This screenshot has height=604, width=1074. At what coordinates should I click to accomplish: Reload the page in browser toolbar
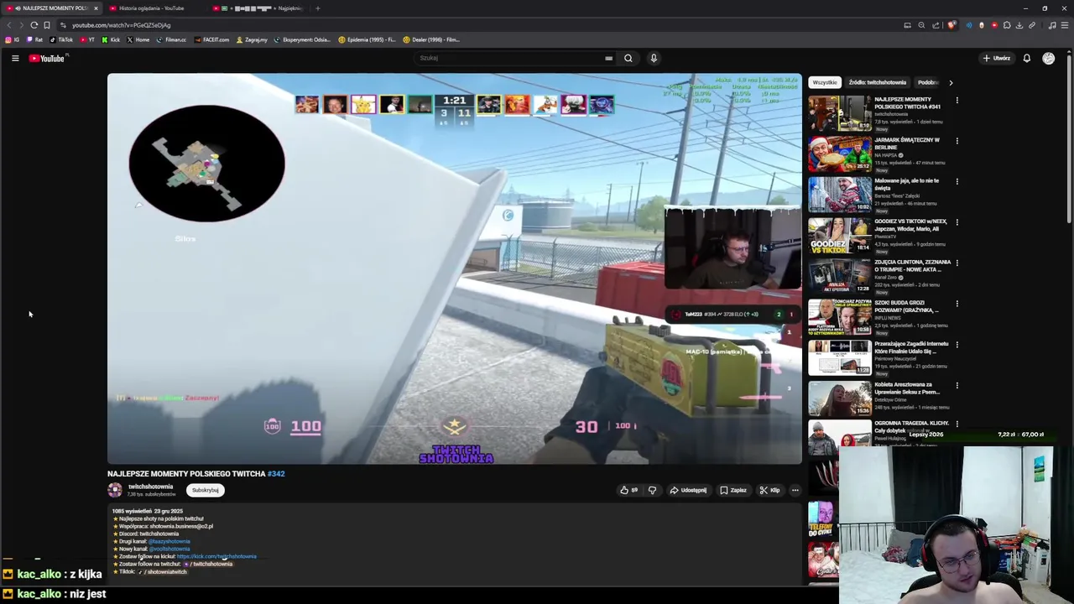point(34,25)
